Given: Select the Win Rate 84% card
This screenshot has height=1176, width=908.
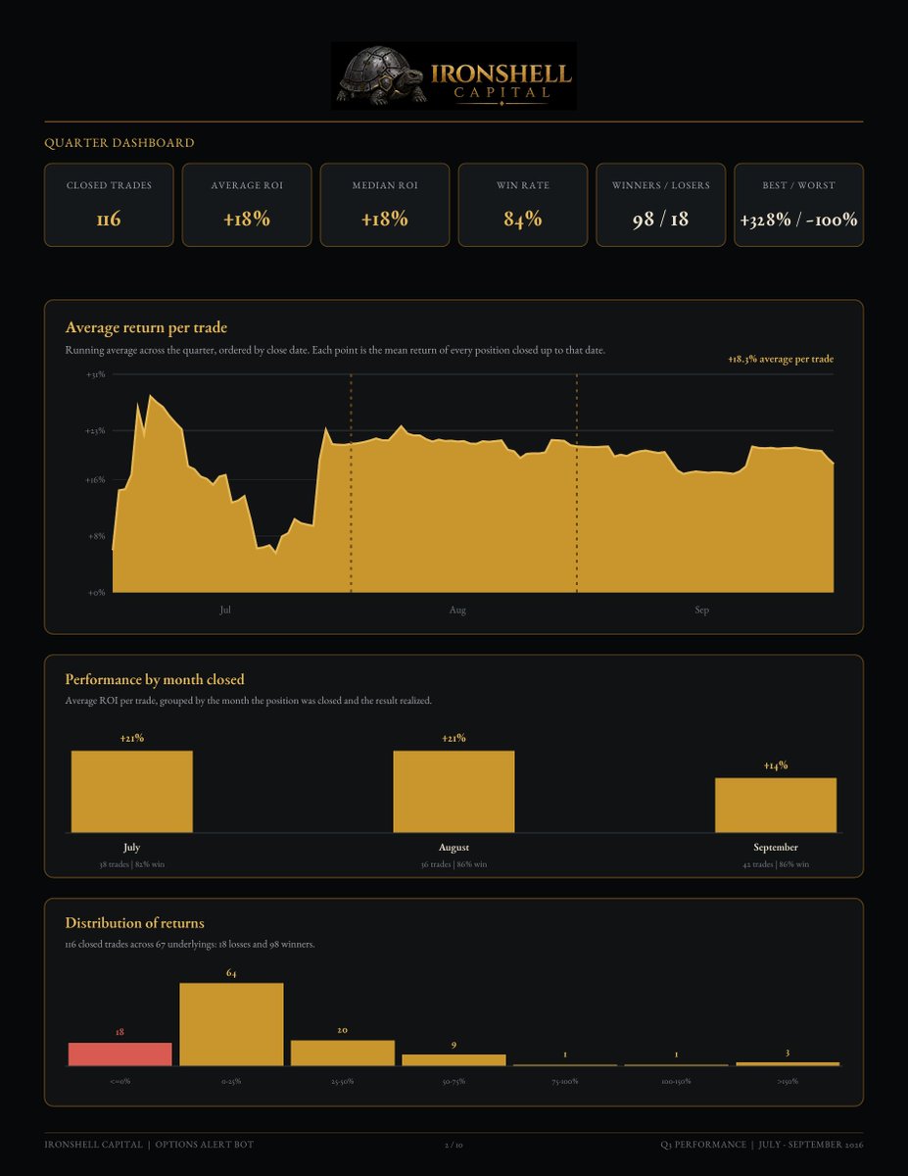Looking at the screenshot, I should [x=523, y=205].
